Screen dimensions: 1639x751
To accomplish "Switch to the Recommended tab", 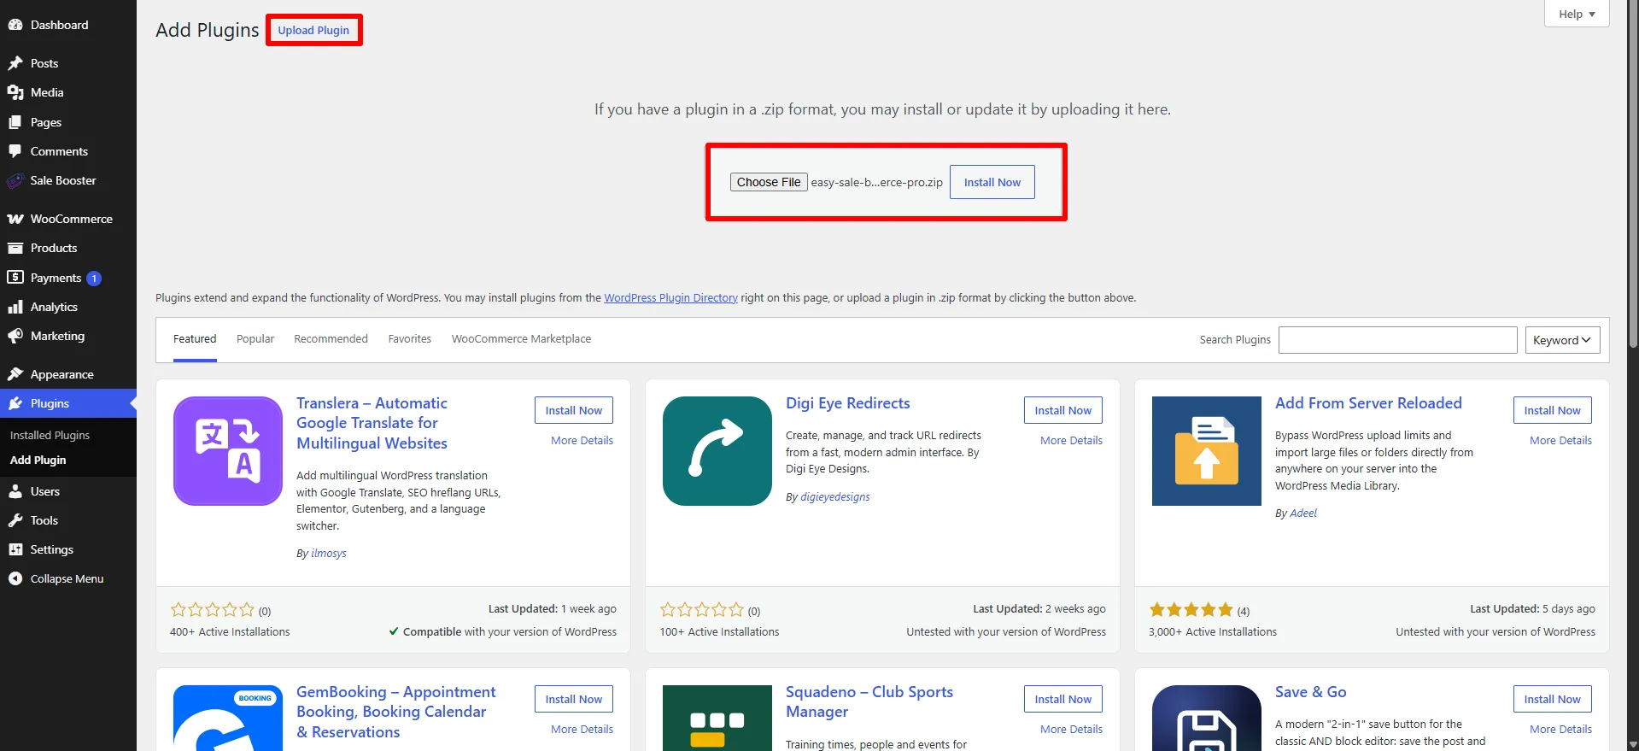I will coord(331,339).
